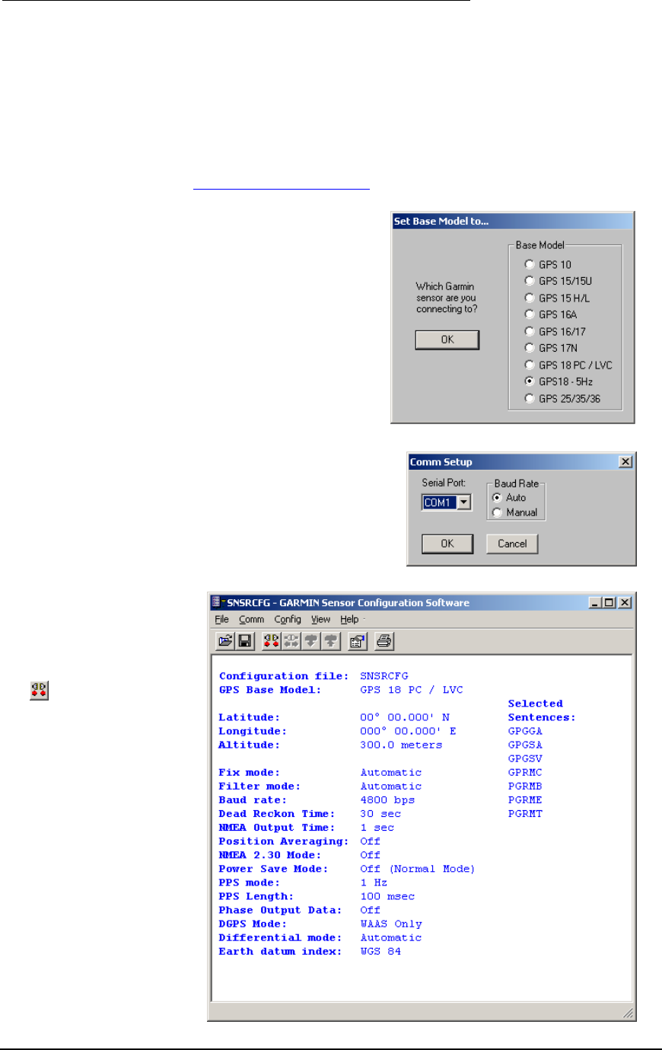
Task: Click the Save file toolbar icon
Action: coord(245,641)
